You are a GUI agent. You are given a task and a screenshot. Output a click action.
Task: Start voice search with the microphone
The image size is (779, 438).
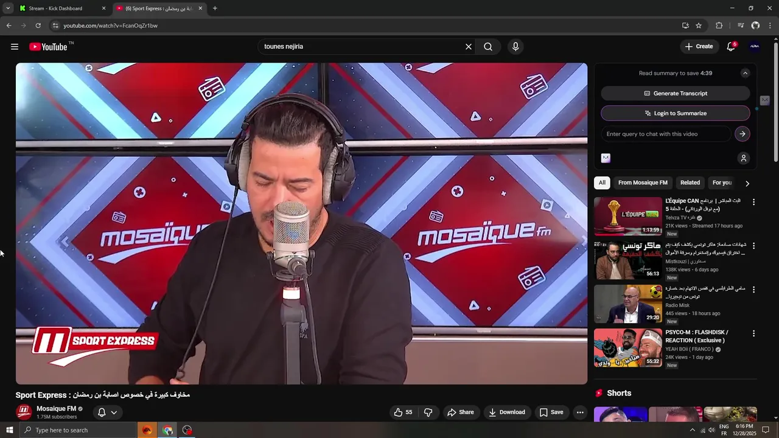[515, 47]
